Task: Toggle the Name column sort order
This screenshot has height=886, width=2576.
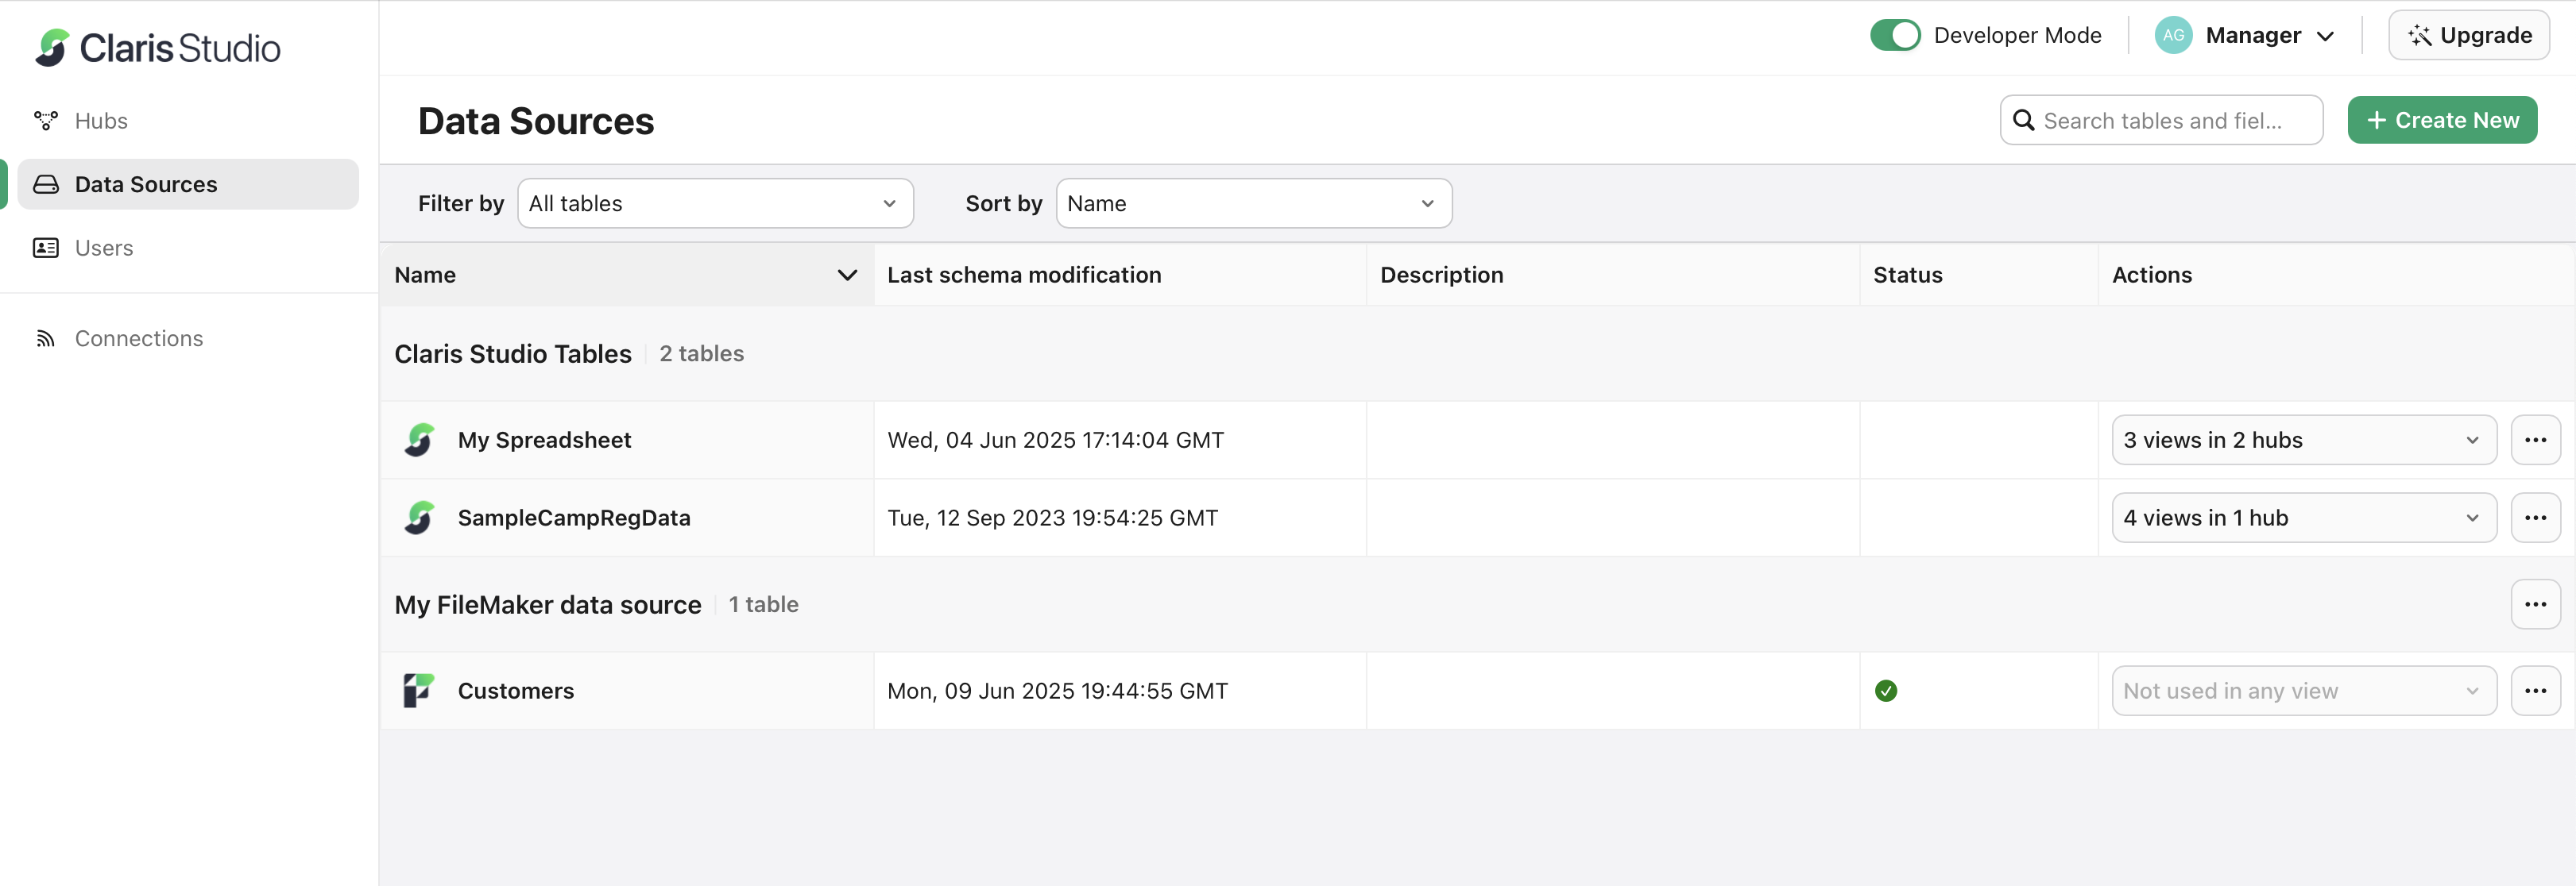Action: click(847, 275)
